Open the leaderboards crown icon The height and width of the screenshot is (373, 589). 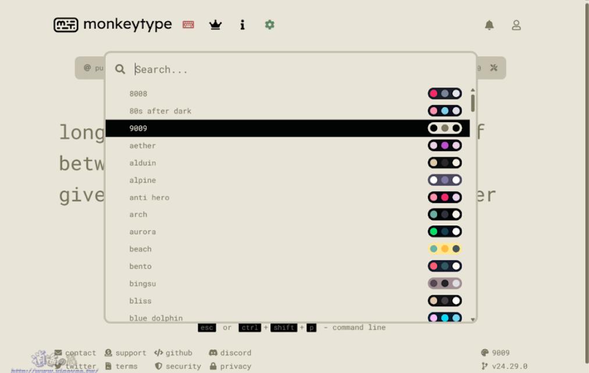tap(215, 24)
